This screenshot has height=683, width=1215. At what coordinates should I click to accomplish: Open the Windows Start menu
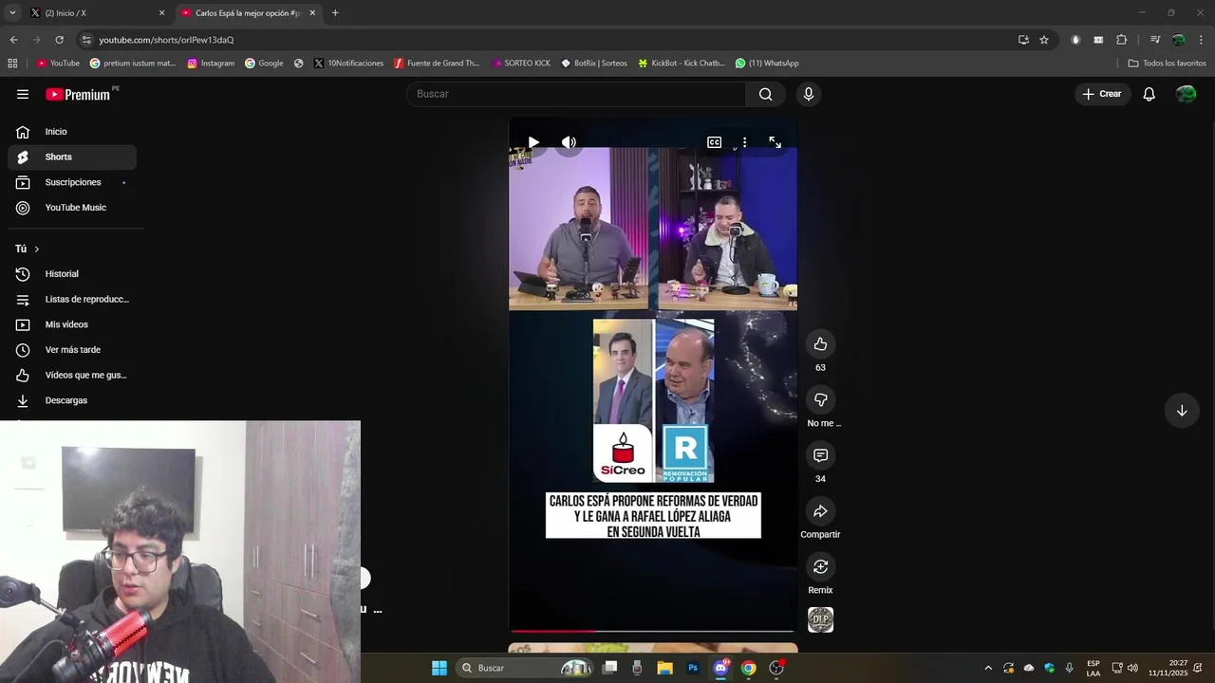[439, 668]
